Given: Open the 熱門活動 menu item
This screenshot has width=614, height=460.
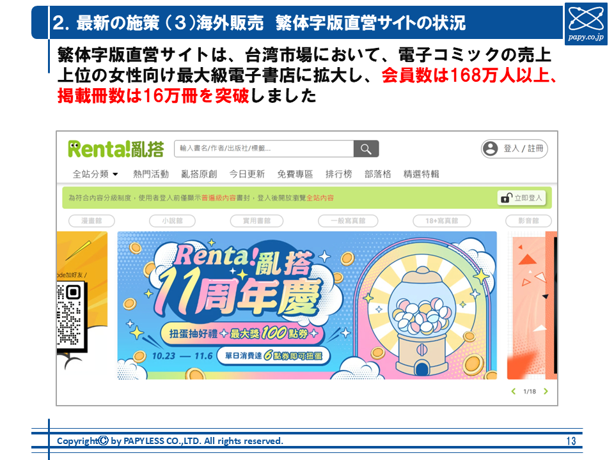Looking at the screenshot, I should (x=151, y=174).
